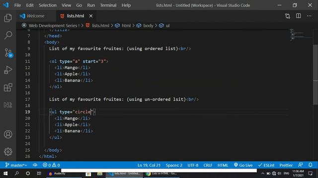
Task: Click line number 26 in gutter
Action: [x=27, y=156]
